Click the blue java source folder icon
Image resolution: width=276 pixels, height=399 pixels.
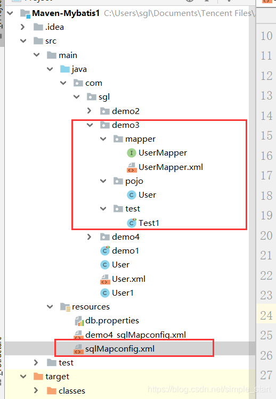(65, 69)
